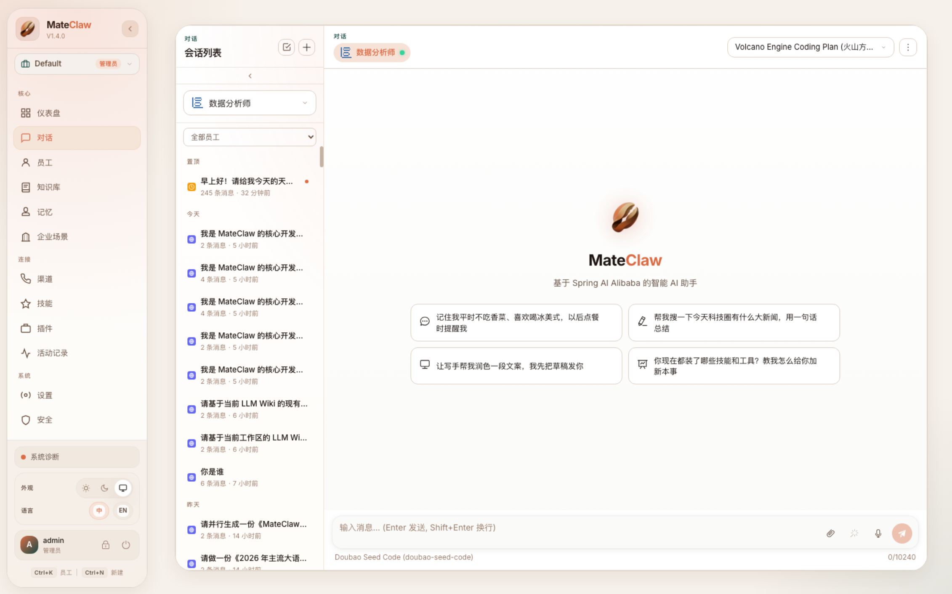Click the edit/select conversations icon

coord(287,47)
